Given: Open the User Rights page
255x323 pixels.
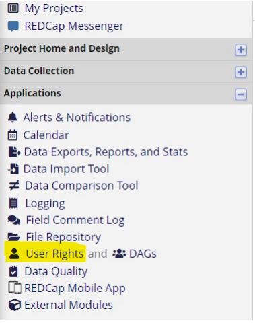Looking at the screenshot, I should [x=54, y=254].
